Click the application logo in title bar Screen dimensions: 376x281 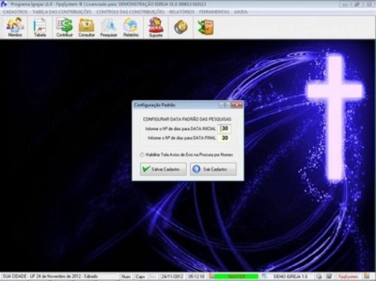[x=4, y=4]
